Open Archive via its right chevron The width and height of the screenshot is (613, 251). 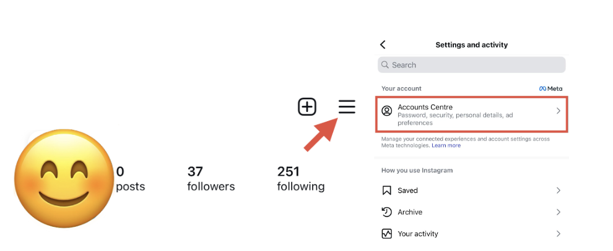pyautogui.click(x=558, y=212)
